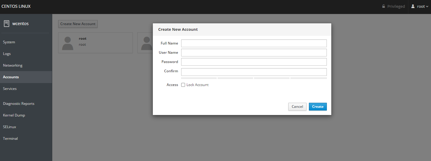Click the padlock icon beside Privileged
Screen dimensions: 431x161
(x=384, y=6)
